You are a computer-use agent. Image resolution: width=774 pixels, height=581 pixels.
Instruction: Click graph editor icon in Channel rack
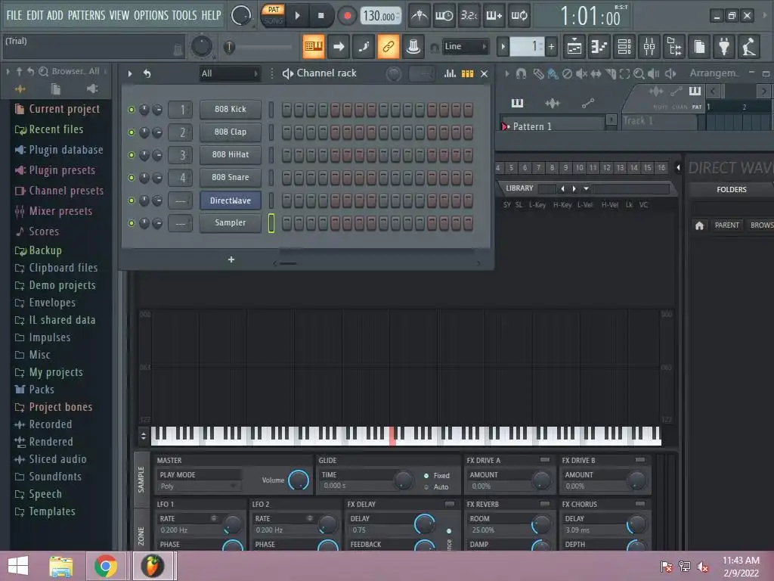pyautogui.click(x=450, y=73)
